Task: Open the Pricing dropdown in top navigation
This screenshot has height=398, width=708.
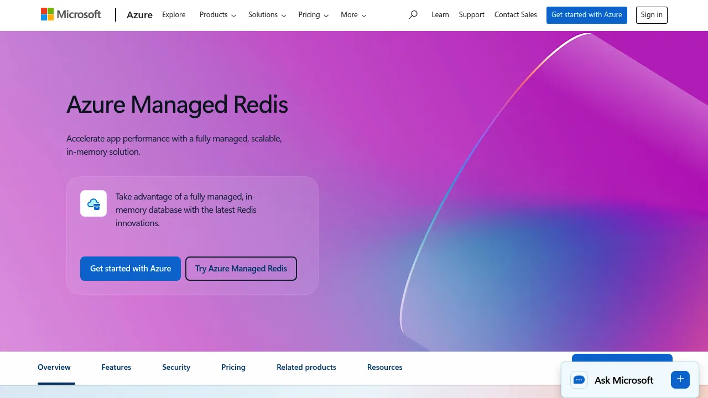Action: click(314, 15)
